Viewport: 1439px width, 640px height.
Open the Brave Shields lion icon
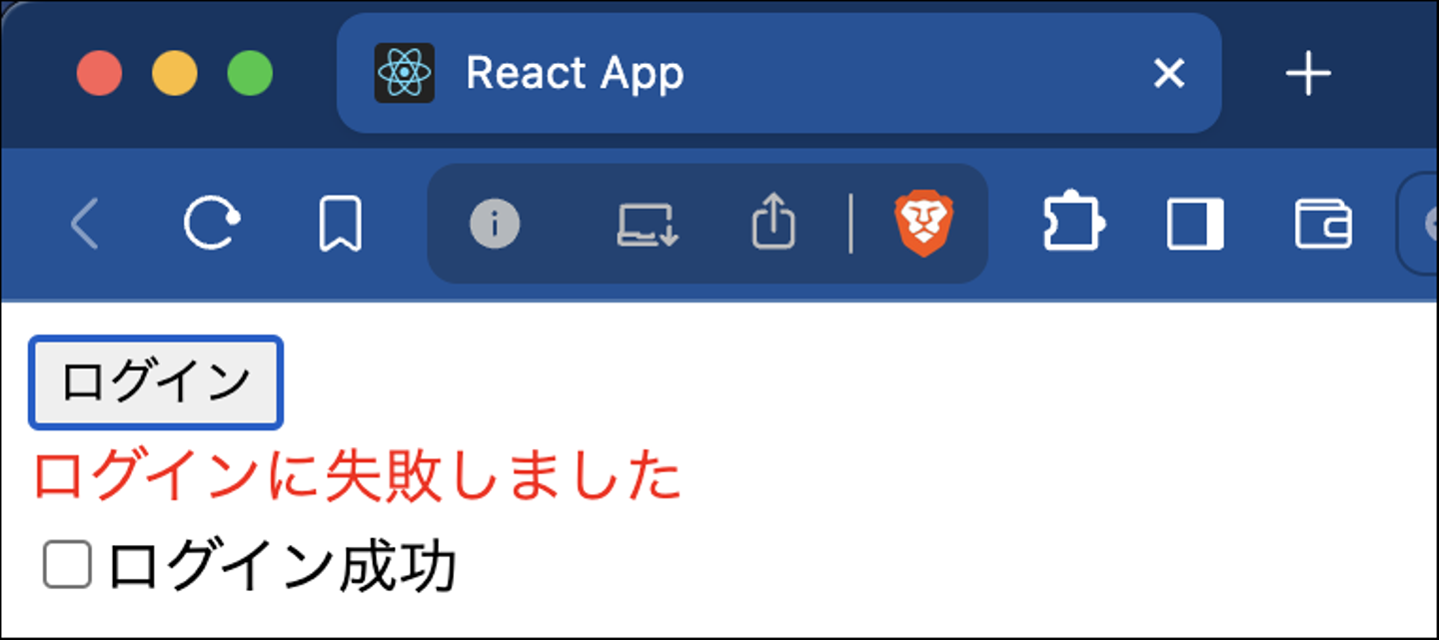tap(924, 224)
